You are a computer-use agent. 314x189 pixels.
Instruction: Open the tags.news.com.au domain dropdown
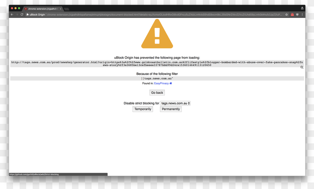tap(175, 103)
